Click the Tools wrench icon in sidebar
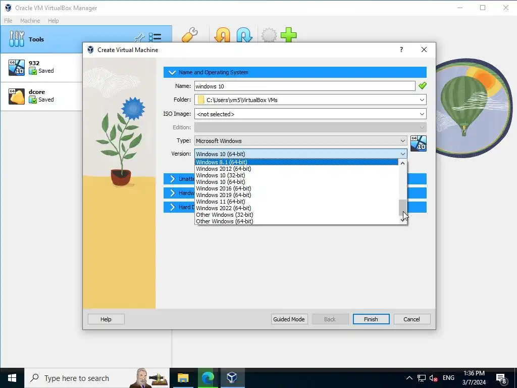The width and height of the screenshot is (517, 388). (17, 39)
